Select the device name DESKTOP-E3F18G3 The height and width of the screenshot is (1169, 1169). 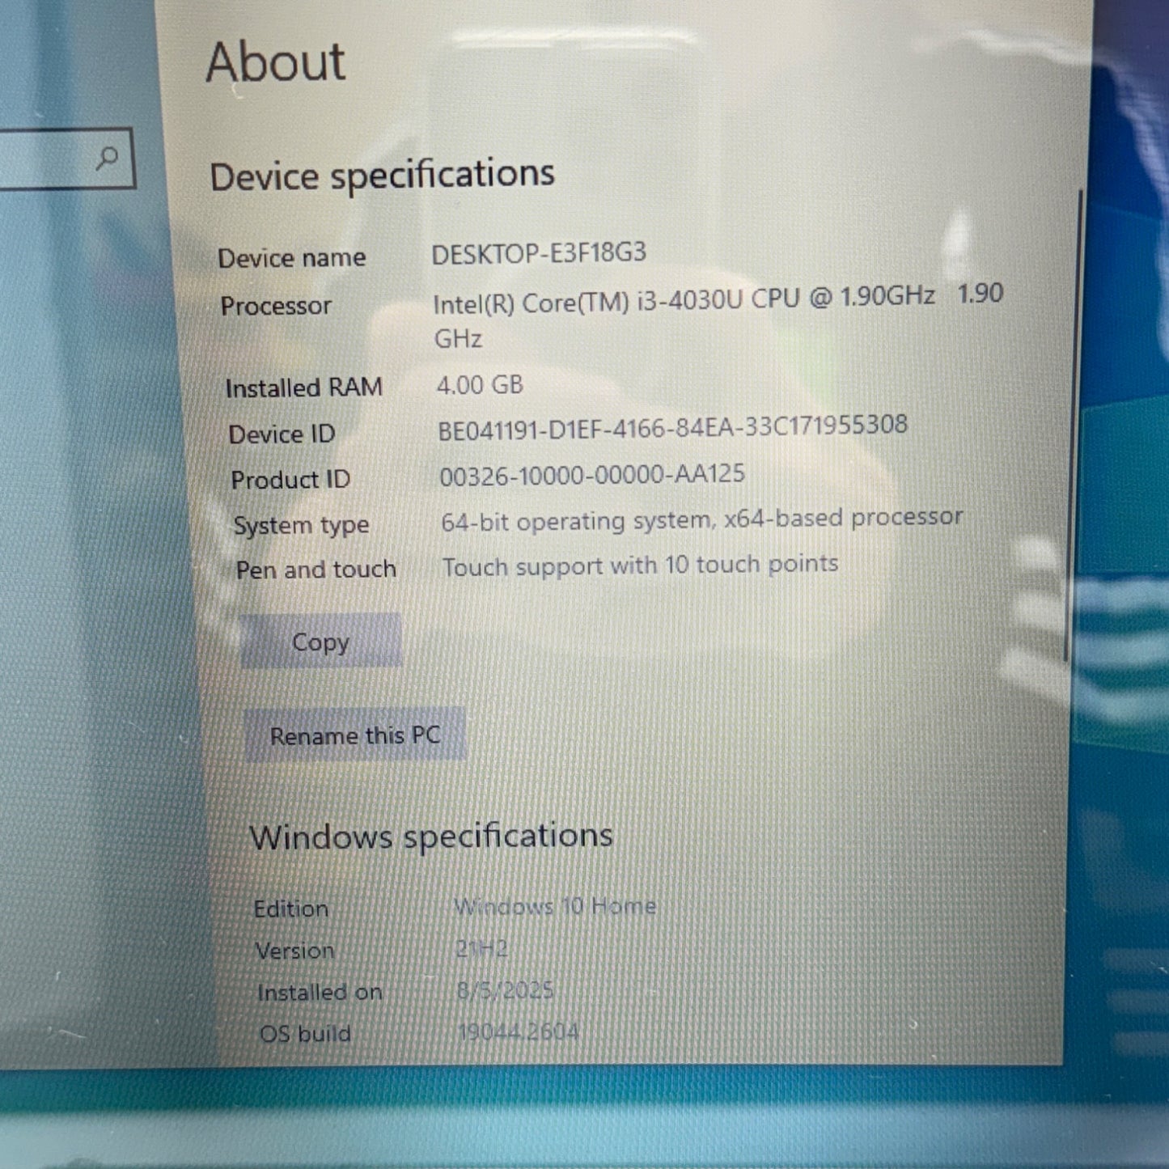coord(539,253)
